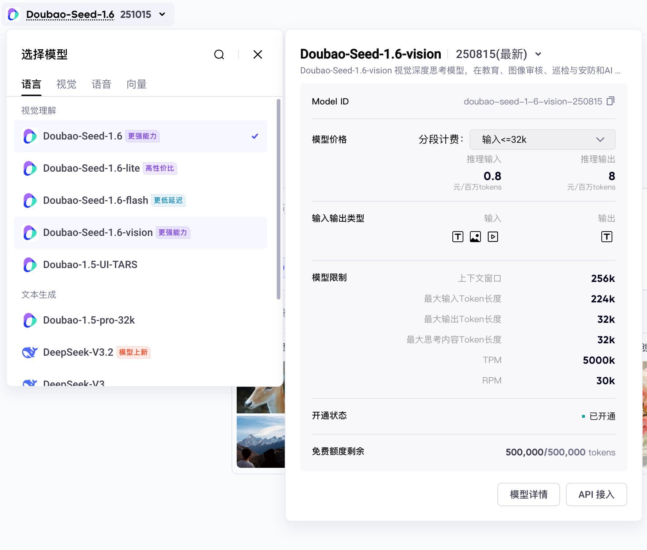Viewport: 647px width, 550px height.
Task: Open the 模型详情 button
Action: (528, 494)
